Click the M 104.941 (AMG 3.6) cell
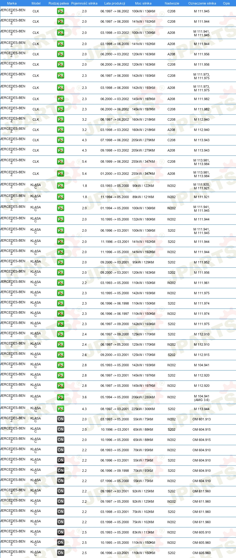The image size is (236, 558). pos(202,398)
